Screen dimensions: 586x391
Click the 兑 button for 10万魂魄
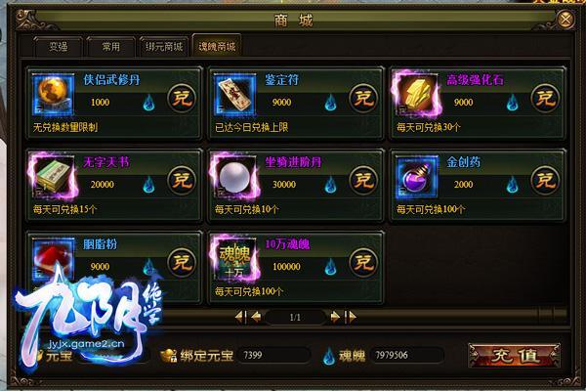click(363, 263)
